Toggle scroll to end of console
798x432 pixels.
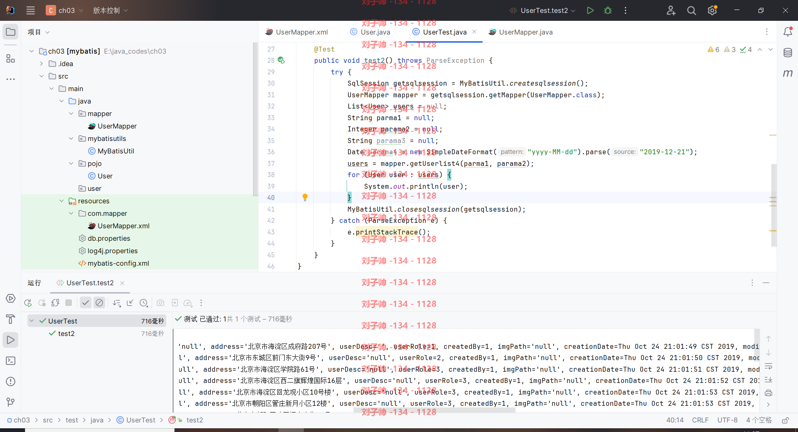pos(768,380)
